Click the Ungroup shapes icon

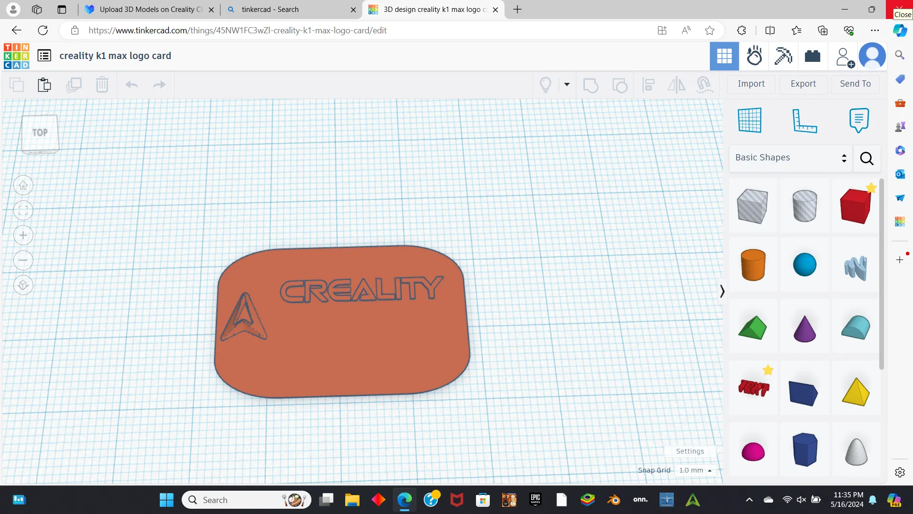620,85
